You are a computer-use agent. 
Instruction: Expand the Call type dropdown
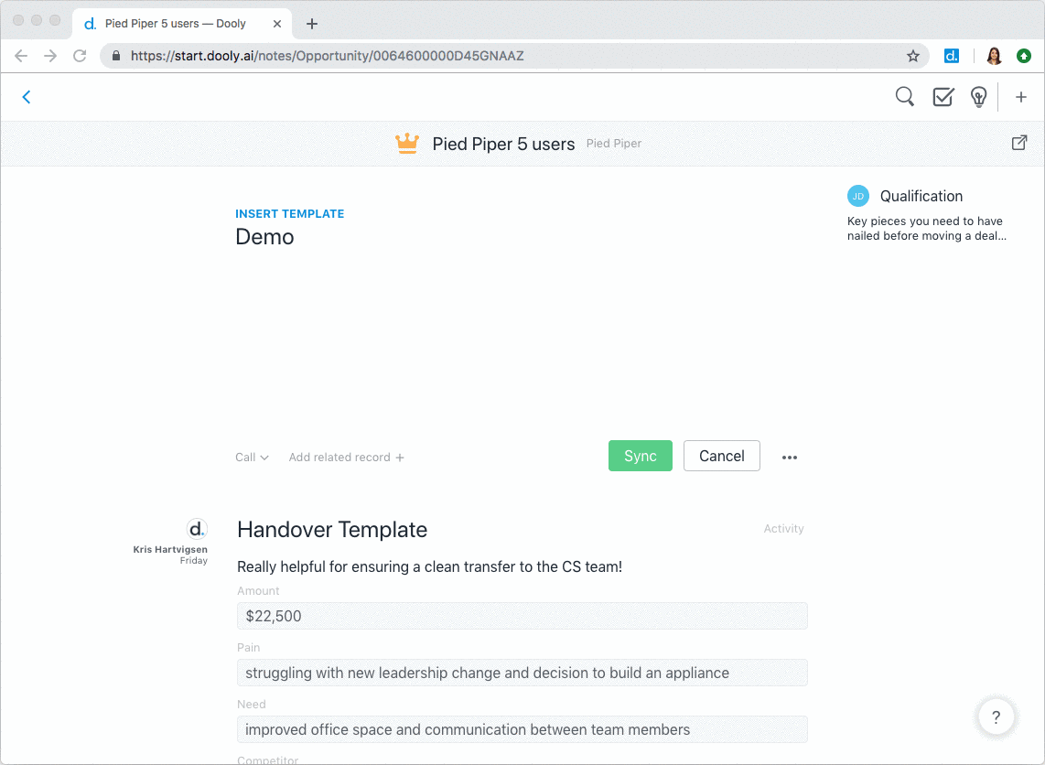click(252, 458)
